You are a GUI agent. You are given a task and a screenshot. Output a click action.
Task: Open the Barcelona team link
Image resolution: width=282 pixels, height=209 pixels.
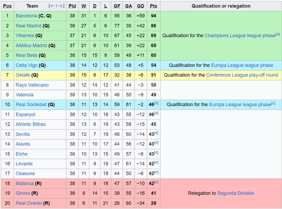(x=26, y=16)
